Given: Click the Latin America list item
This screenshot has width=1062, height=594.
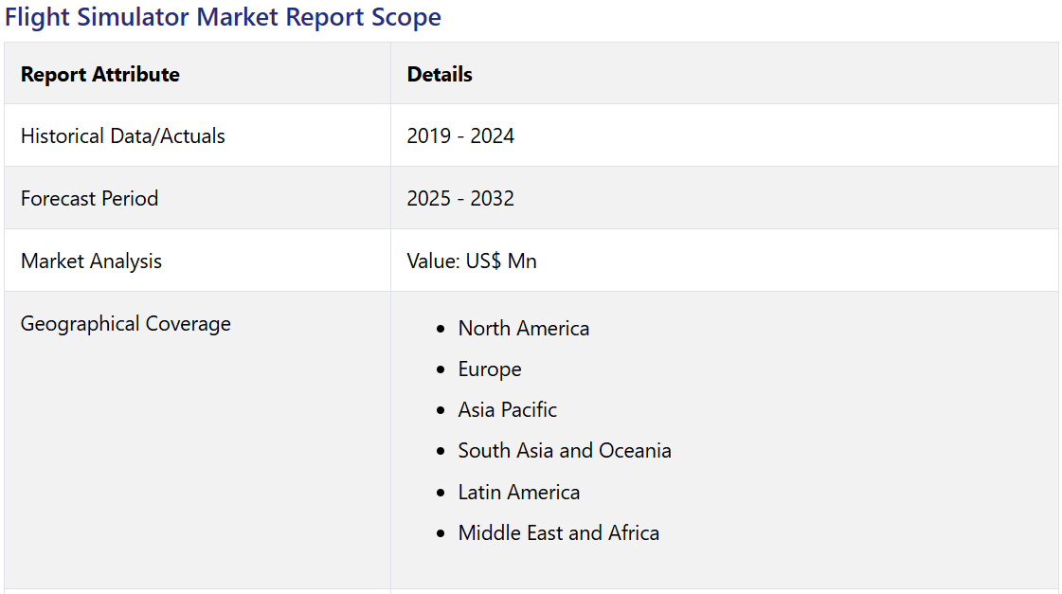Looking at the screenshot, I should point(519,493).
